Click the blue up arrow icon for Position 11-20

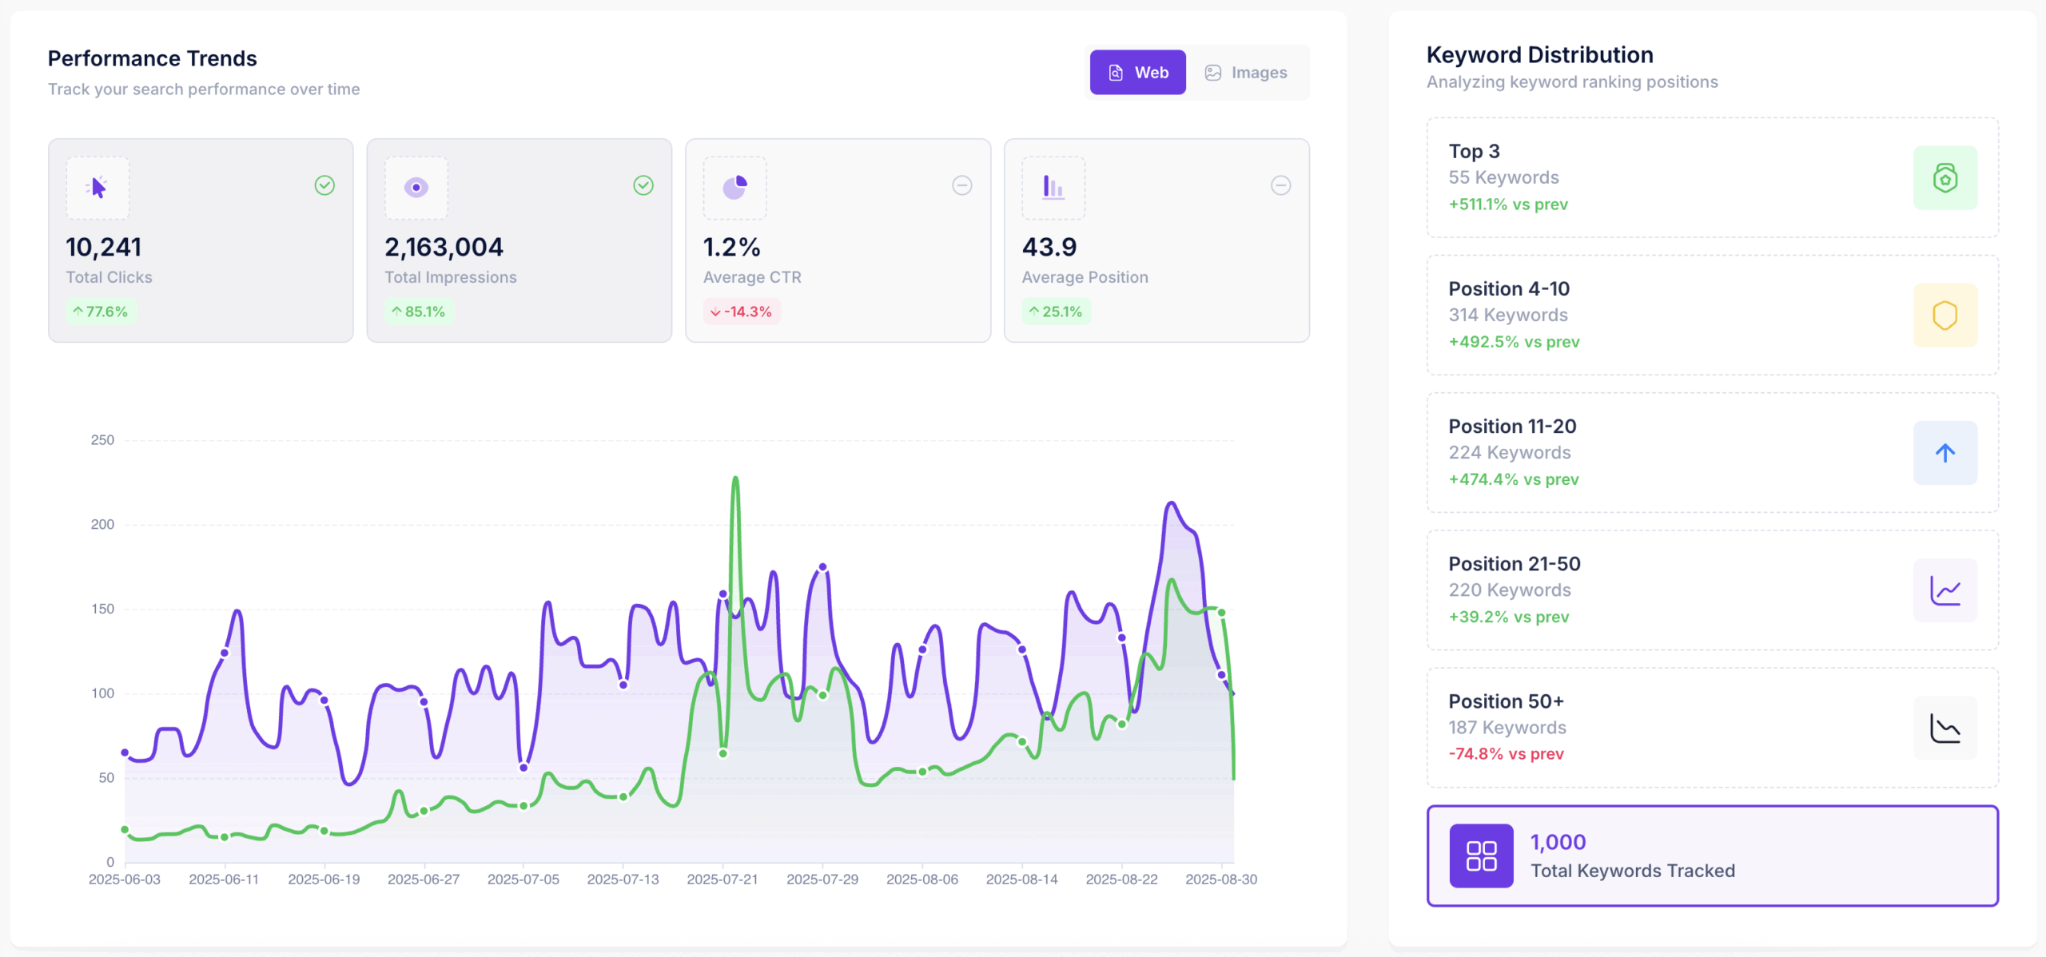click(x=1944, y=453)
